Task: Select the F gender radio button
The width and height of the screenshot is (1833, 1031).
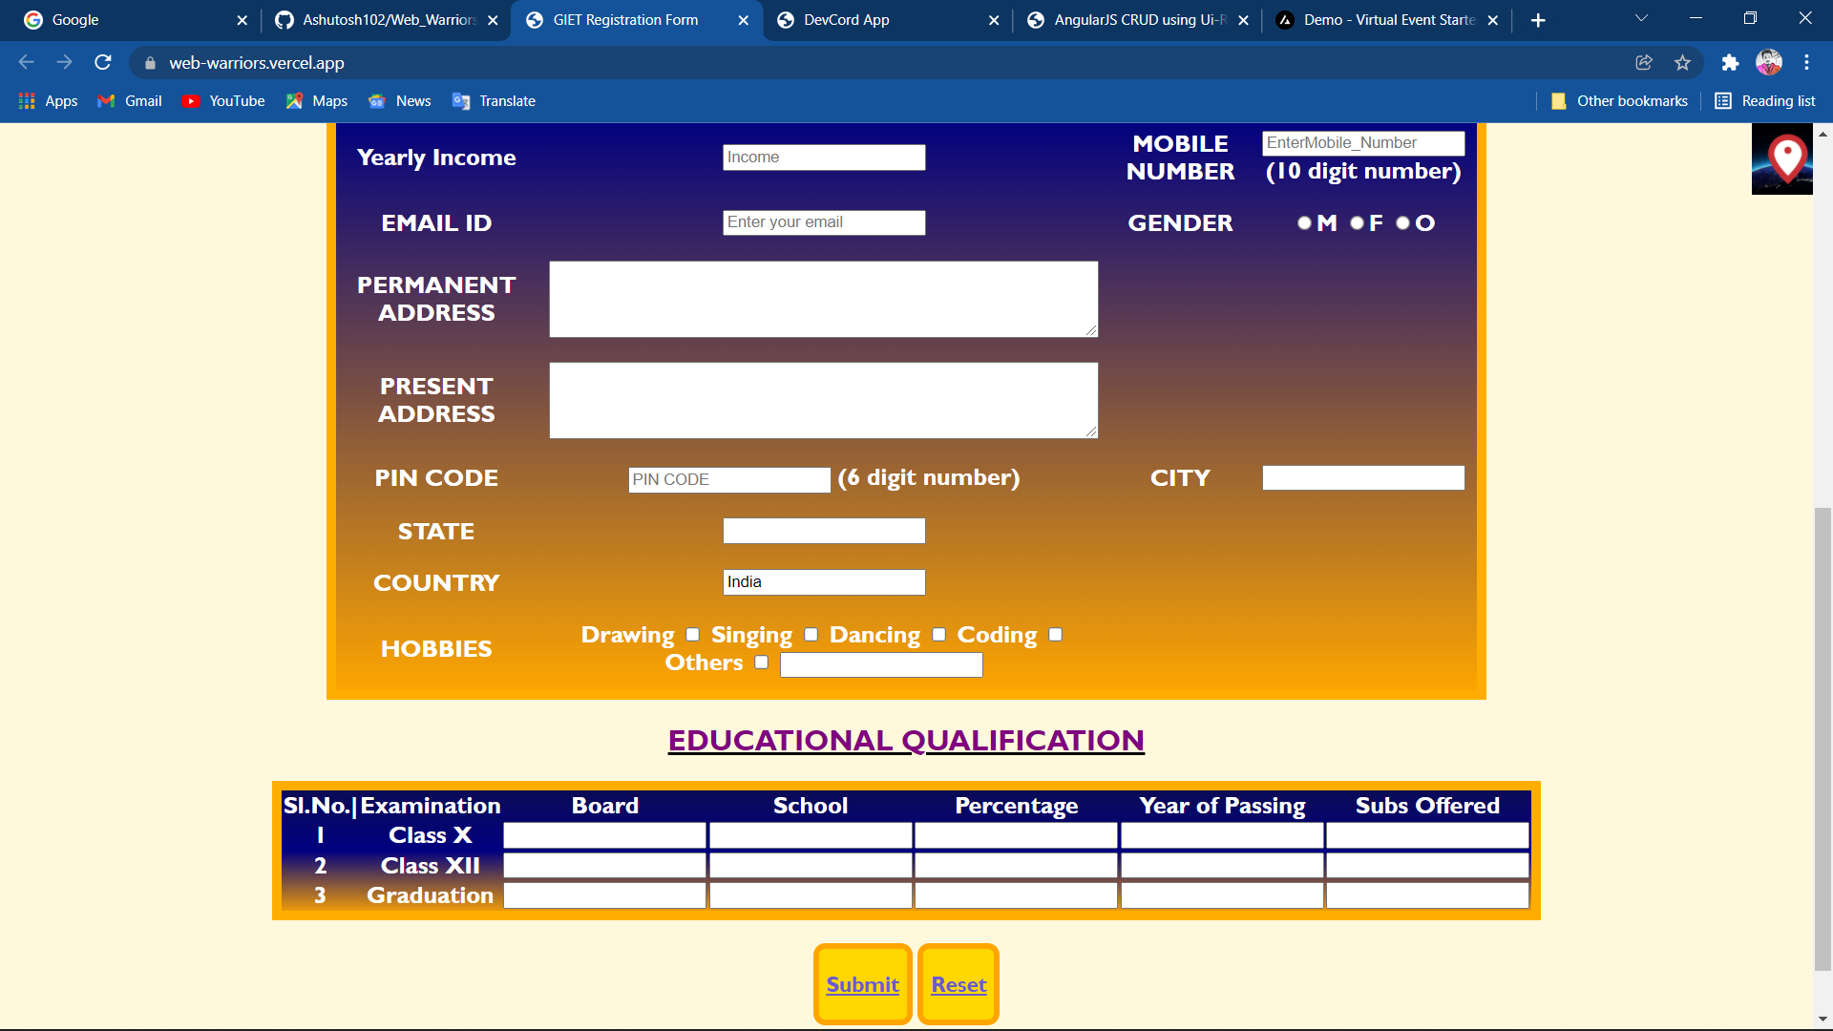Action: pos(1357,223)
